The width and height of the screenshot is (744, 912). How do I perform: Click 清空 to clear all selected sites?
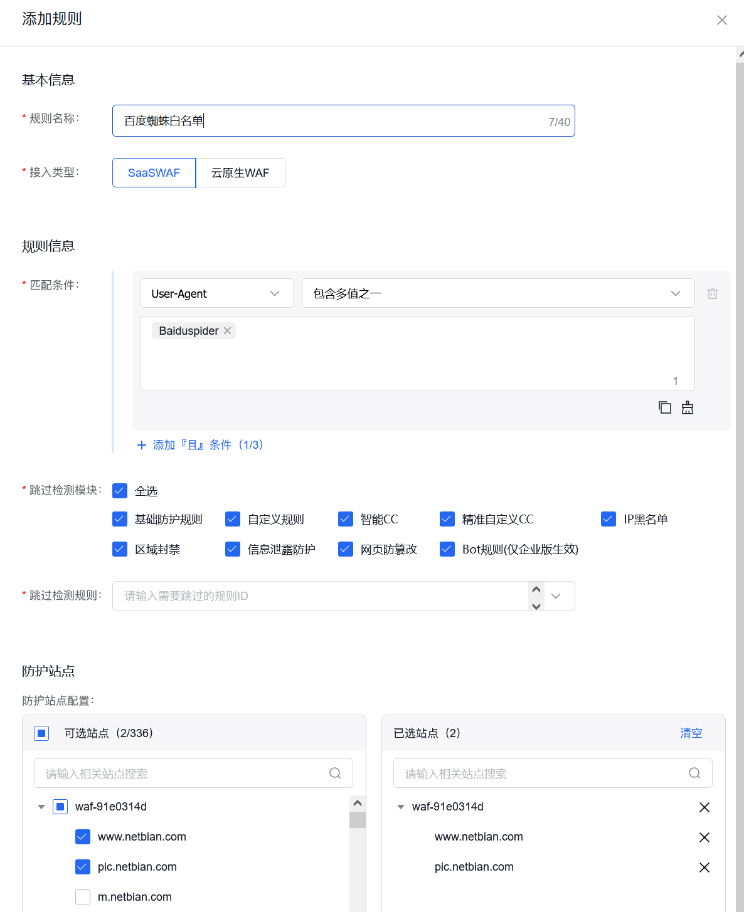691,733
